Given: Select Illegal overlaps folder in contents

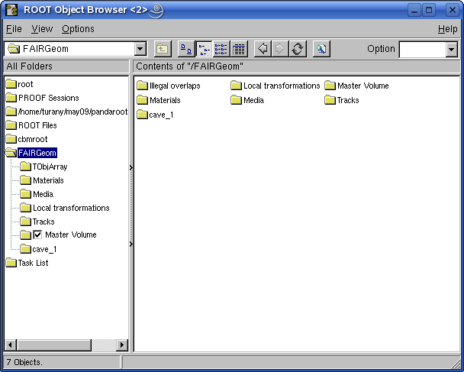Looking at the screenshot, I should [174, 86].
